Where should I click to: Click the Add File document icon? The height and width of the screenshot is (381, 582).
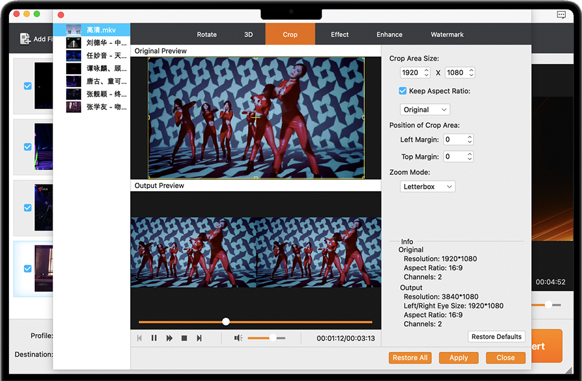[x=25, y=39]
